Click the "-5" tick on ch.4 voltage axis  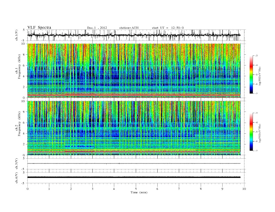click(24, 183)
